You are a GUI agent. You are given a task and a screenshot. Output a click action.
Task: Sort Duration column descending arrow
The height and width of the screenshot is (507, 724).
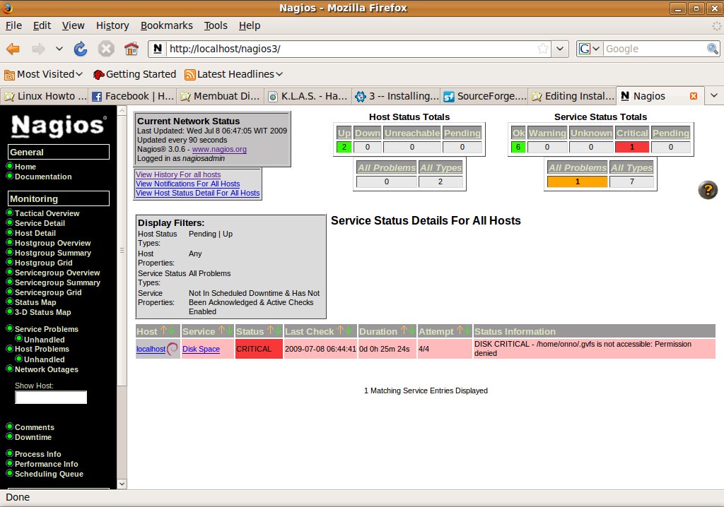point(411,331)
